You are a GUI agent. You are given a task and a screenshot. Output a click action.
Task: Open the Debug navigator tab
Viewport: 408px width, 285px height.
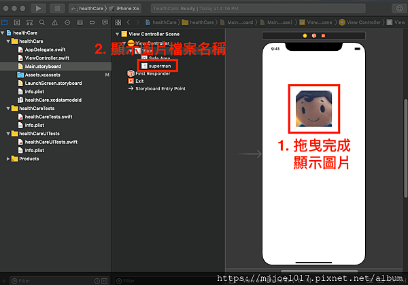(80, 22)
